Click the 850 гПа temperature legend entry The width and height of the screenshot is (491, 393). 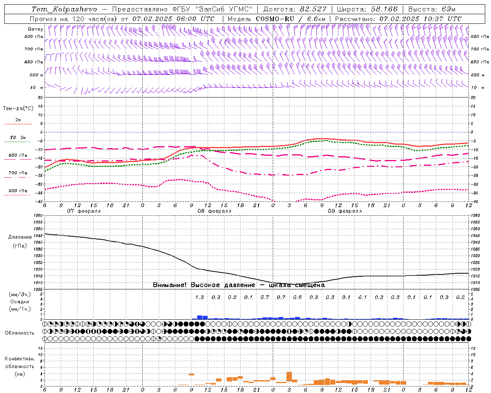18,155
